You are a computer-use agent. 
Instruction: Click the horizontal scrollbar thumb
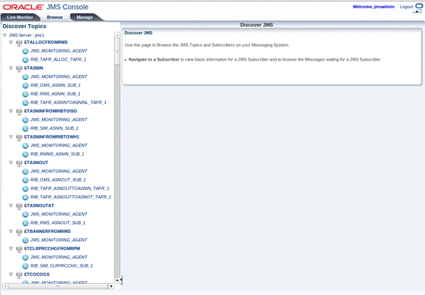tap(58, 286)
